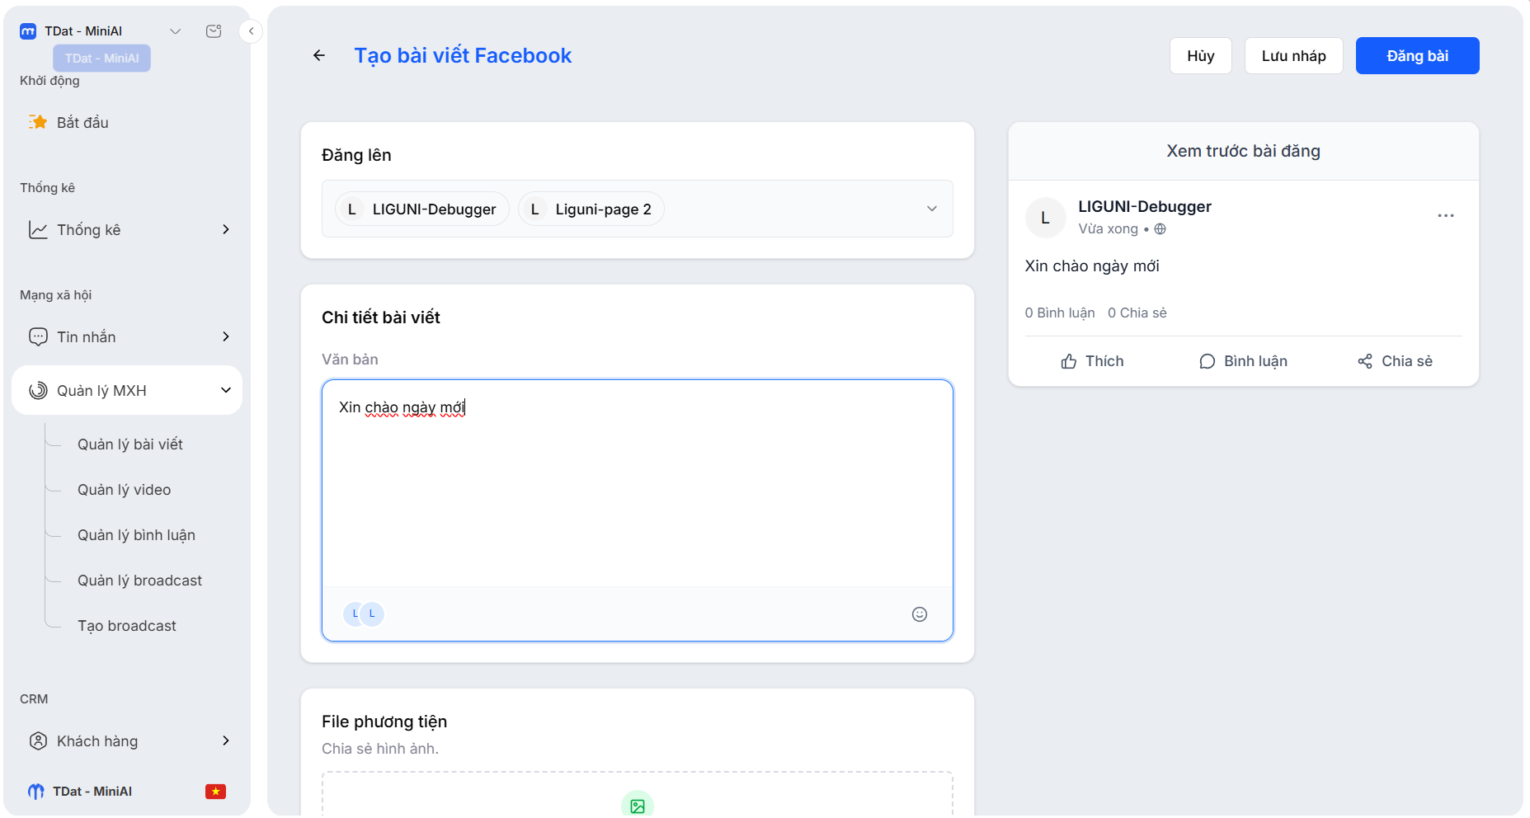Screen dimensions: 1530x818
Task: Click the 0 Chia sẻ count in the preview
Action: coord(1137,313)
